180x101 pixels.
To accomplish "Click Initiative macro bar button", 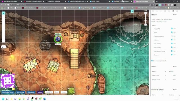I will coord(40,92).
